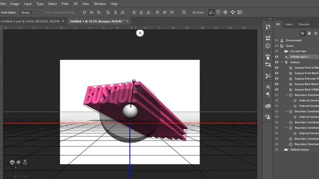Hide bosque Front Bevel material
Viewport: 319px width, 179px height.
pos(277,73)
